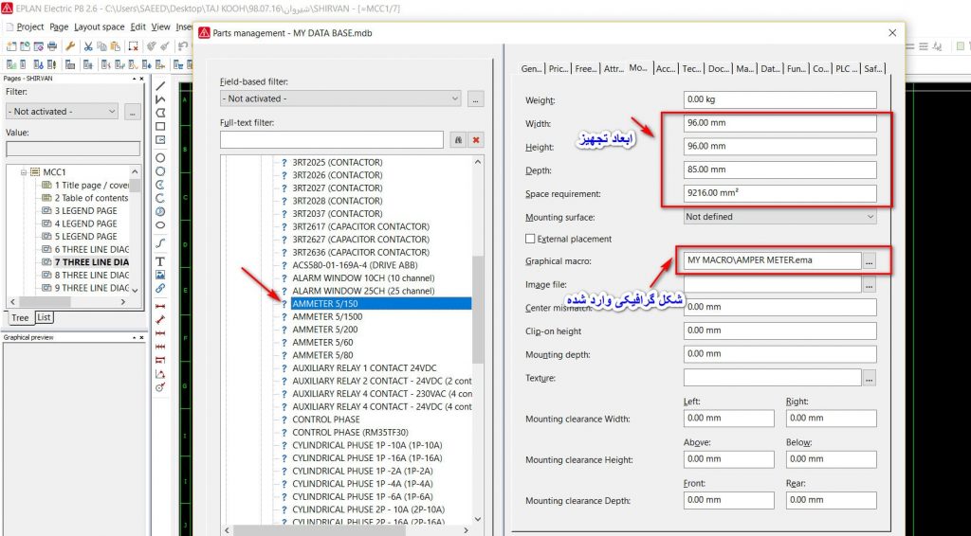The height and width of the screenshot is (536, 971).
Task: Clear full-text filter with red X
Action: click(476, 139)
